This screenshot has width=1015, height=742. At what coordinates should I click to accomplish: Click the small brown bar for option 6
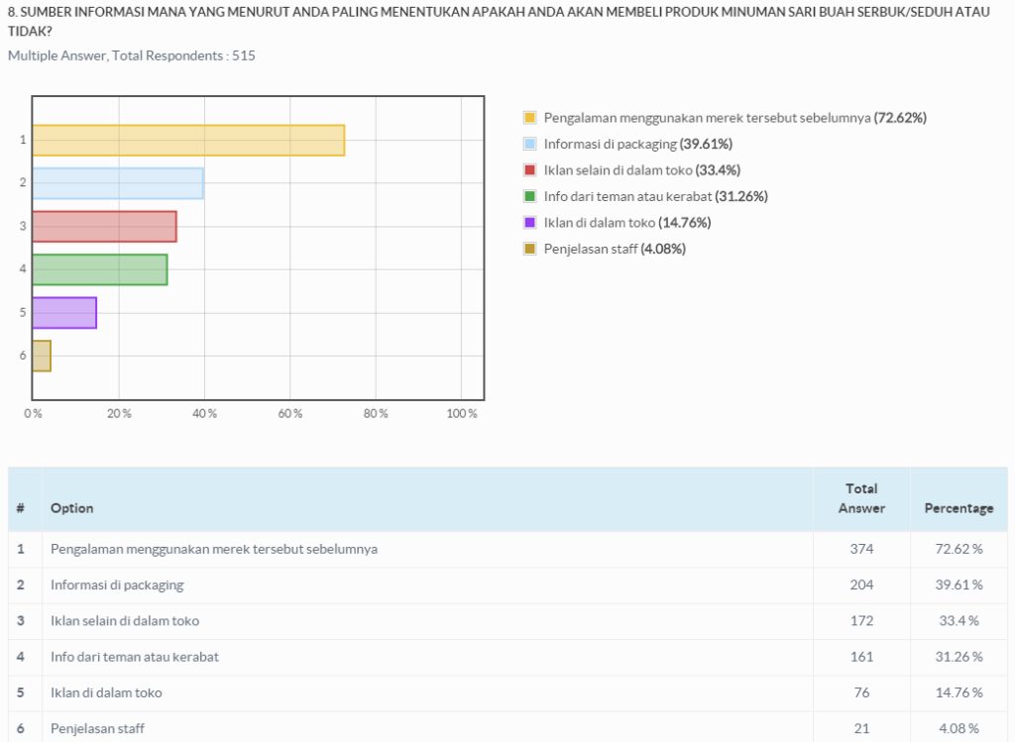point(42,356)
